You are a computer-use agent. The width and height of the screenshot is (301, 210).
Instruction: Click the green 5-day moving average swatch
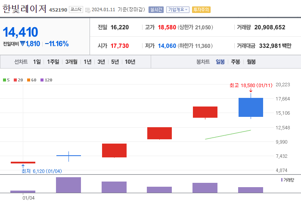point(5,80)
